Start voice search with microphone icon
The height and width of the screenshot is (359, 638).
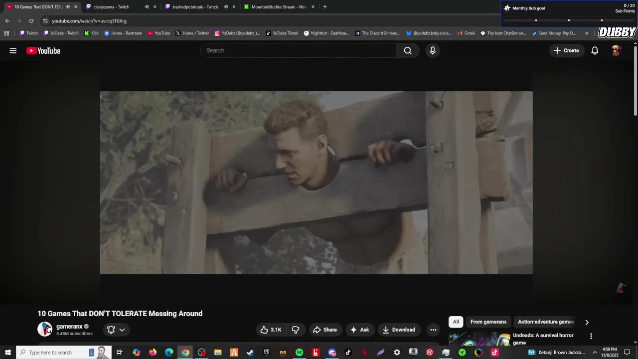433,50
